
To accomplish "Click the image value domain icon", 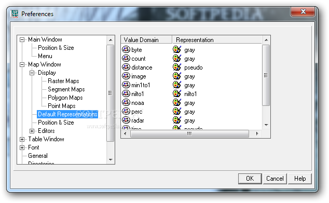I will click(x=126, y=76).
